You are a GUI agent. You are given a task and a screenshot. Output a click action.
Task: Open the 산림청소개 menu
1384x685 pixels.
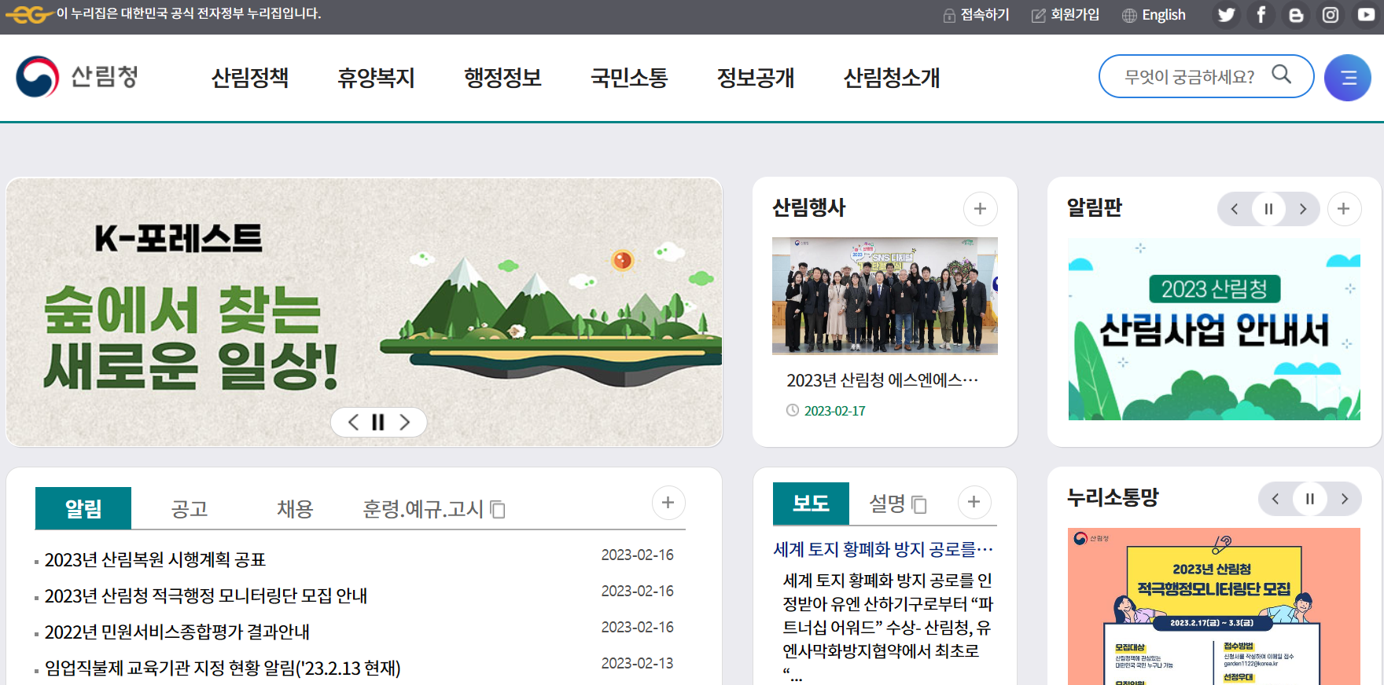tap(892, 78)
